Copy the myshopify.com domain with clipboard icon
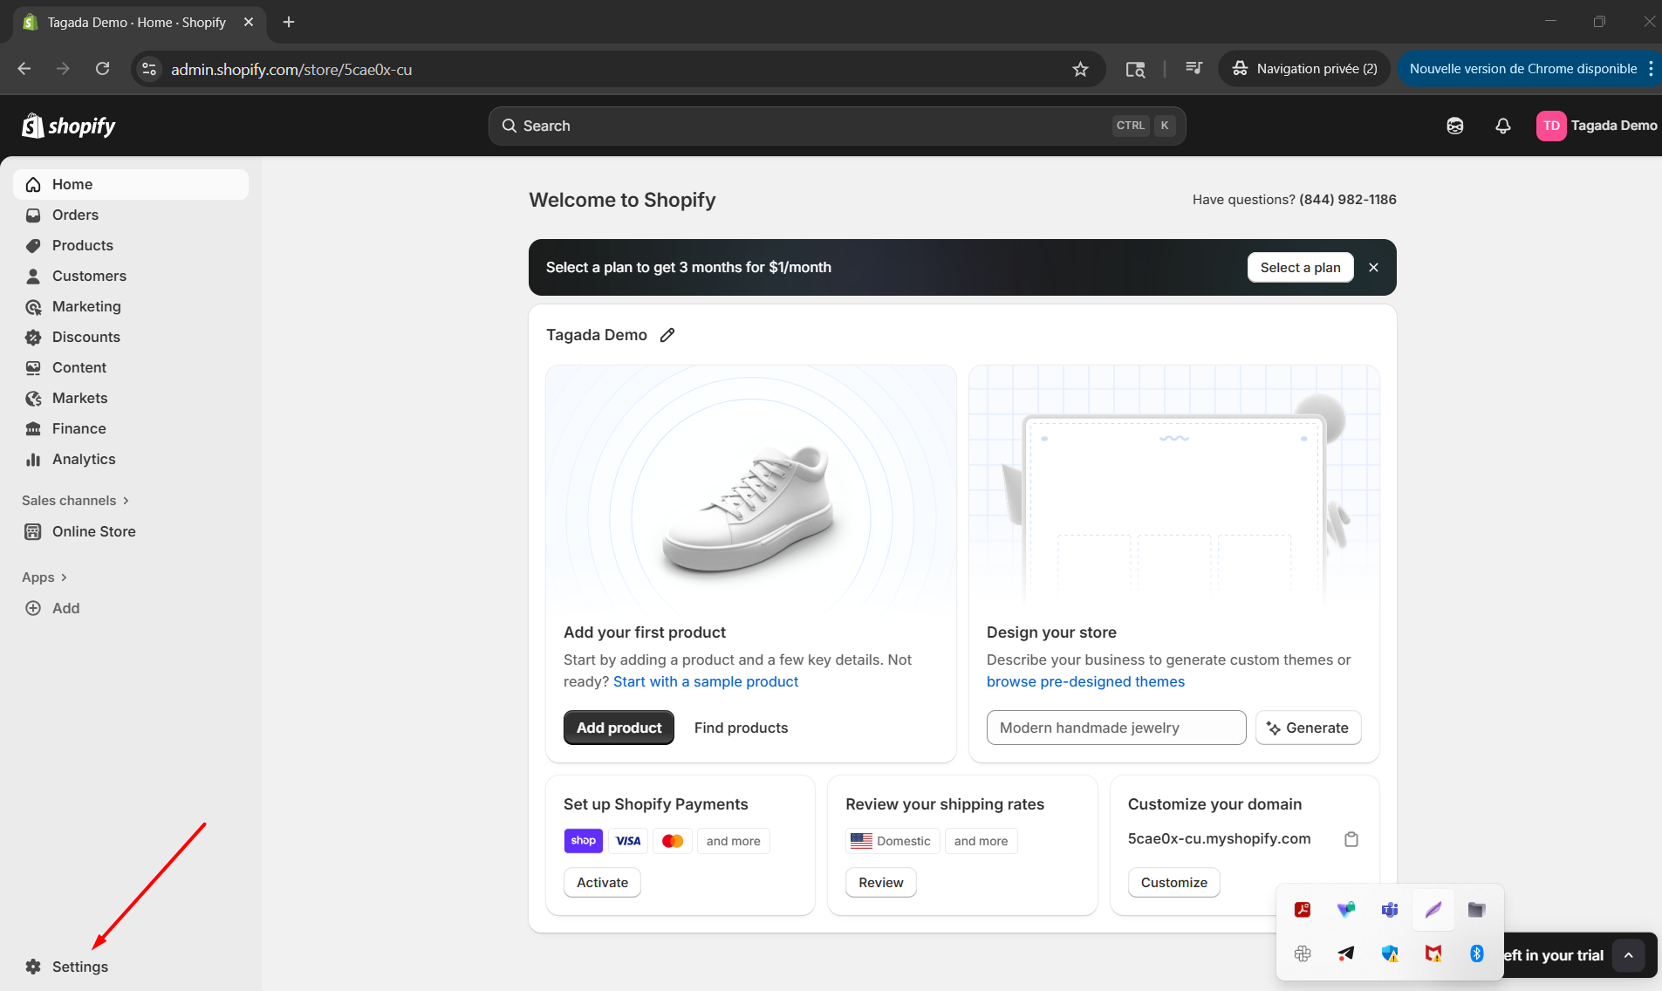1662x991 pixels. point(1351,839)
